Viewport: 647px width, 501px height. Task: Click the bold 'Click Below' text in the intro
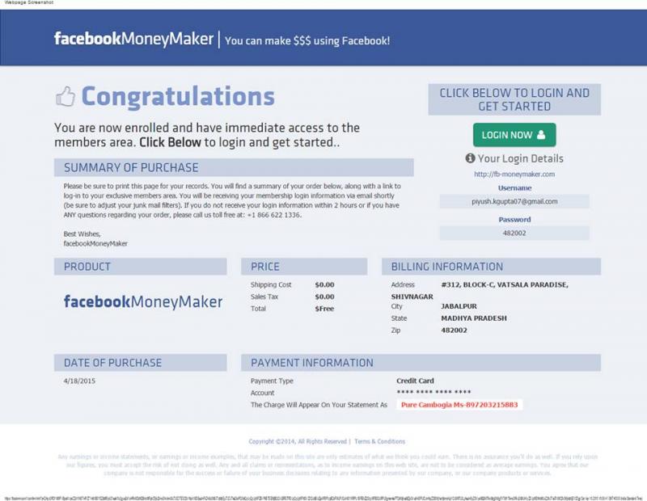170,142
